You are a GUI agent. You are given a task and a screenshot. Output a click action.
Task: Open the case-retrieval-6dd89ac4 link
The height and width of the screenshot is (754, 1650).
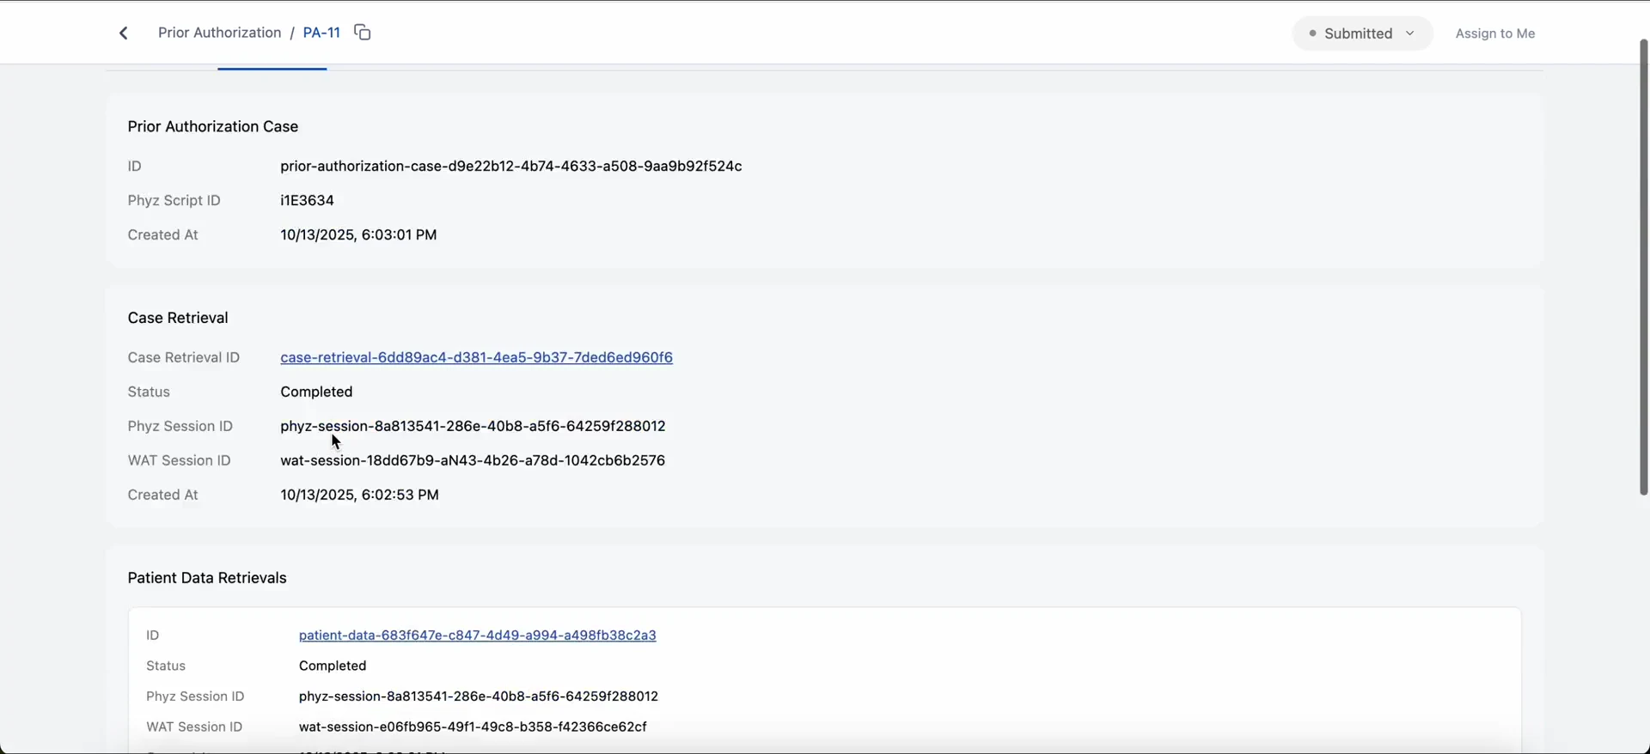(476, 357)
